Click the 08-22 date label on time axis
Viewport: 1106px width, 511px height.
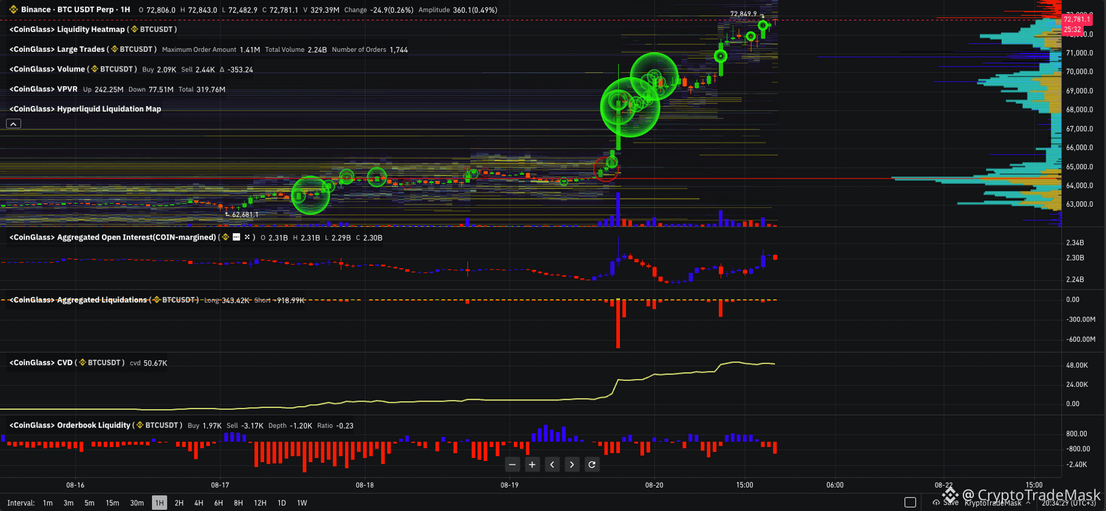pos(943,485)
